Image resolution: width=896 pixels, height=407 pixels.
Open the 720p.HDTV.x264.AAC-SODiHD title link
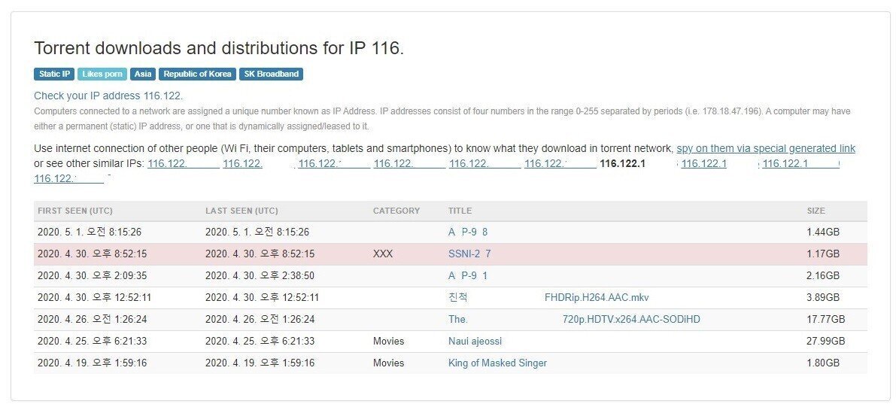630,319
